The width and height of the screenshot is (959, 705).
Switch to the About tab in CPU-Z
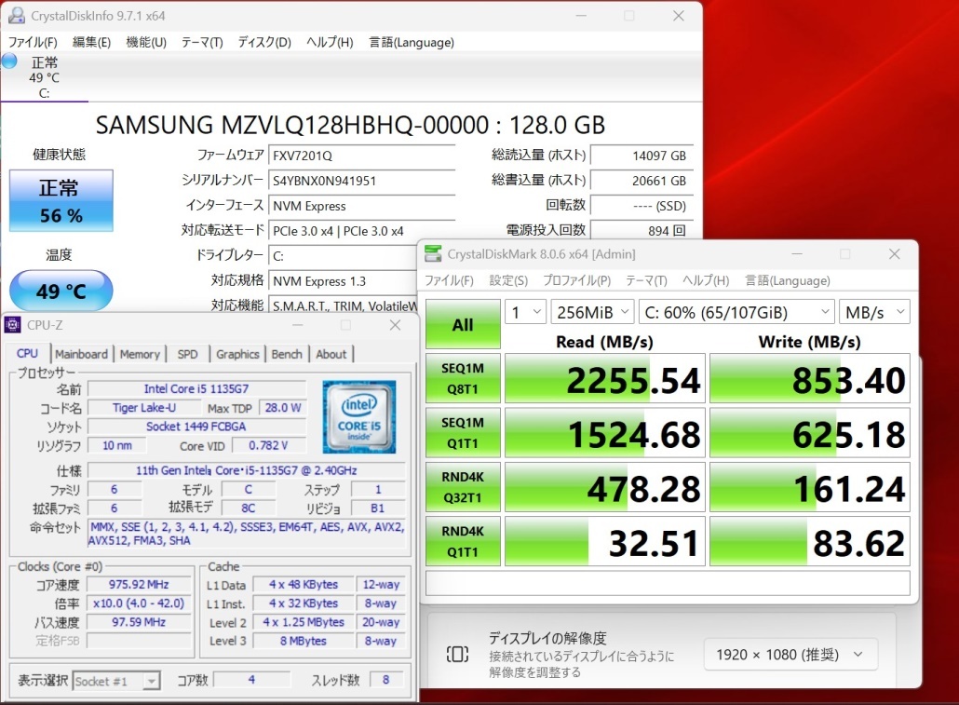tap(331, 354)
